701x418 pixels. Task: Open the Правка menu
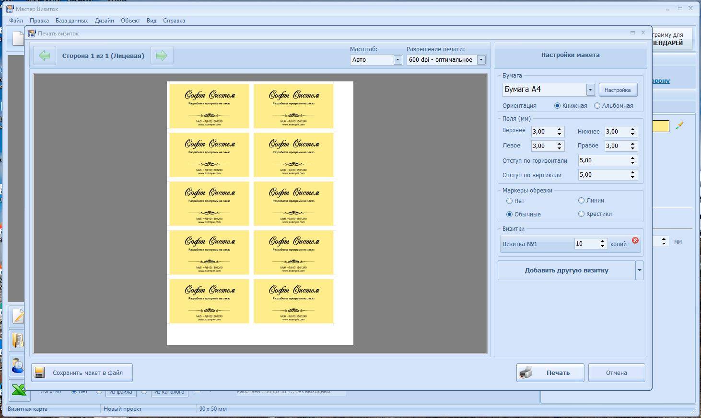pyautogui.click(x=39, y=21)
